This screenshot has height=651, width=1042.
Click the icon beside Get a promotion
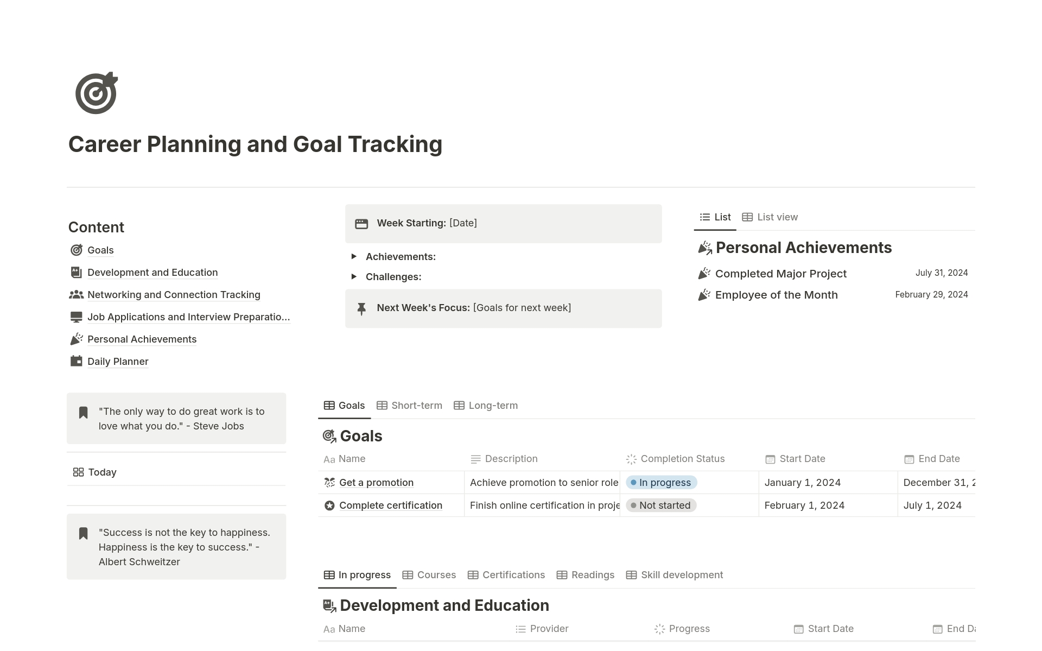coord(329,483)
